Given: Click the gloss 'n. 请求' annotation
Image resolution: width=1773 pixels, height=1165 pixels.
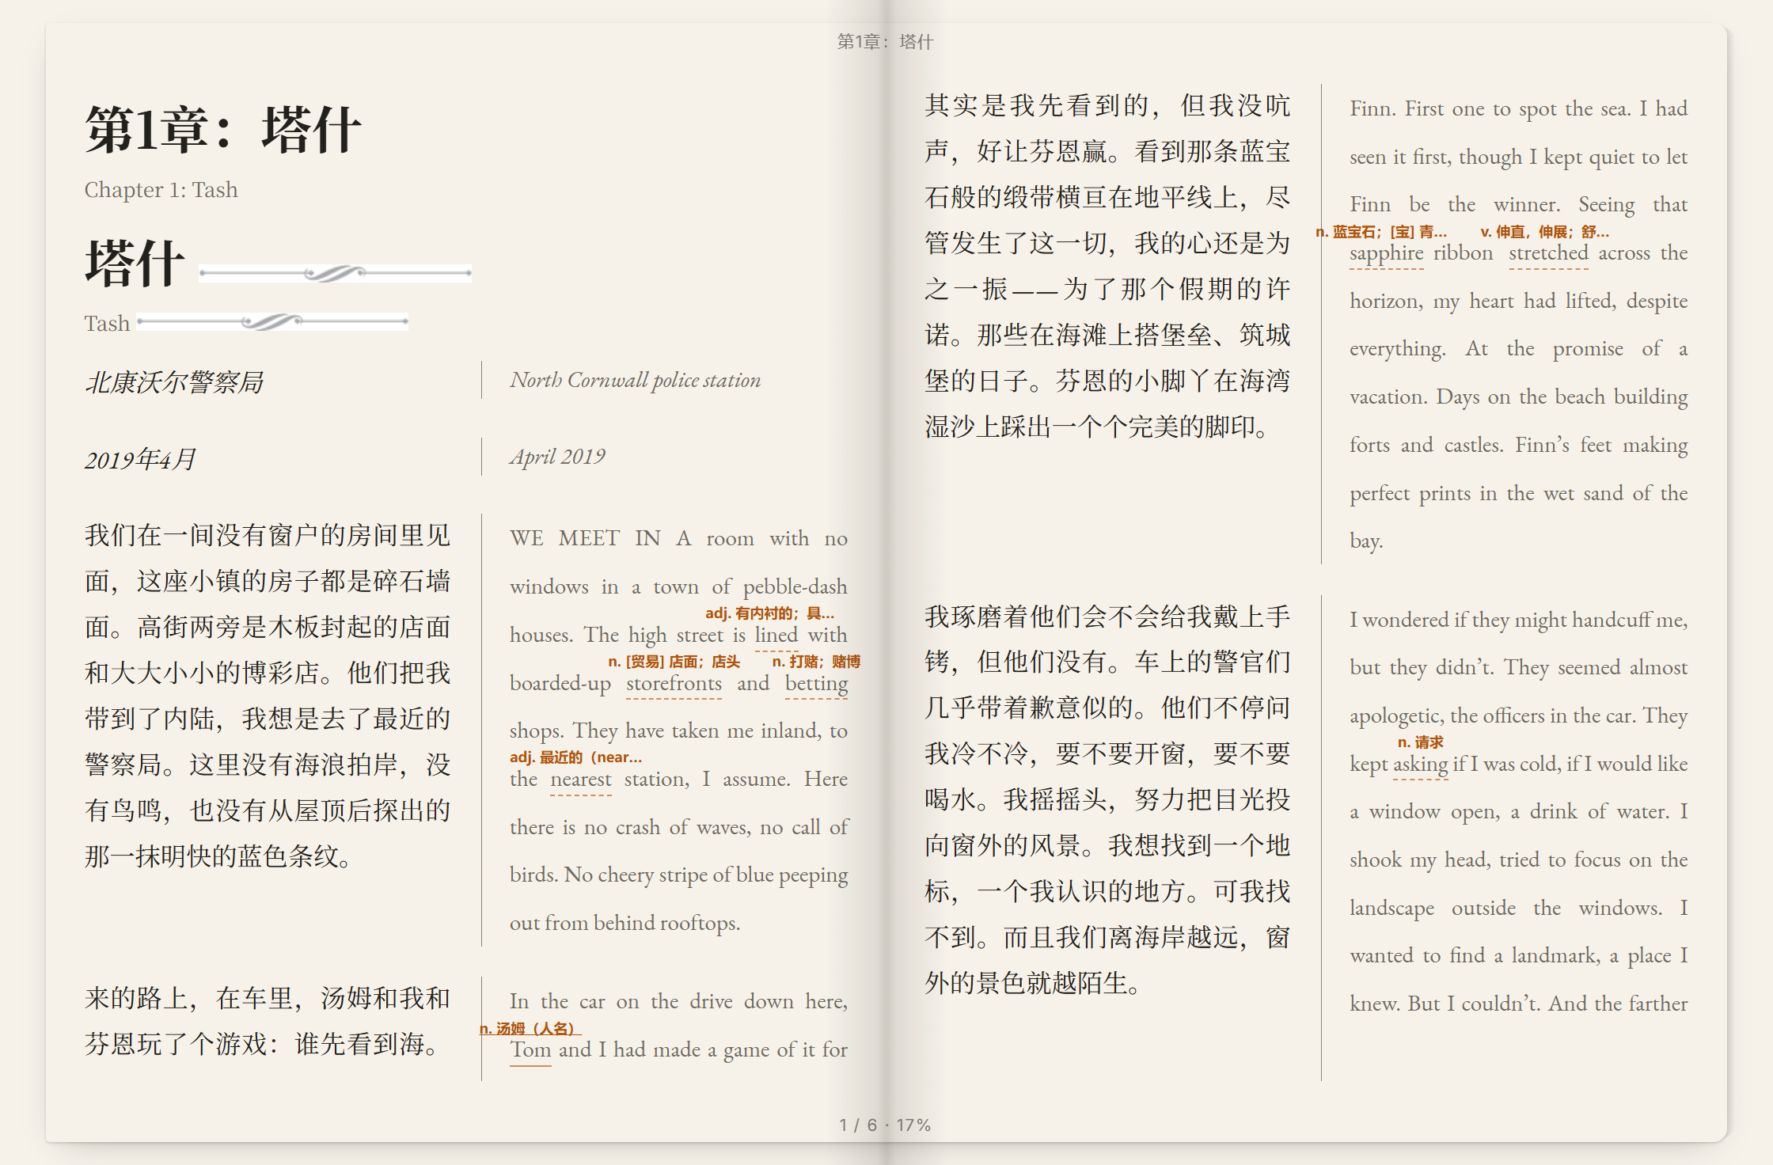Looking at the screenshot, I should pos(1420,742).
